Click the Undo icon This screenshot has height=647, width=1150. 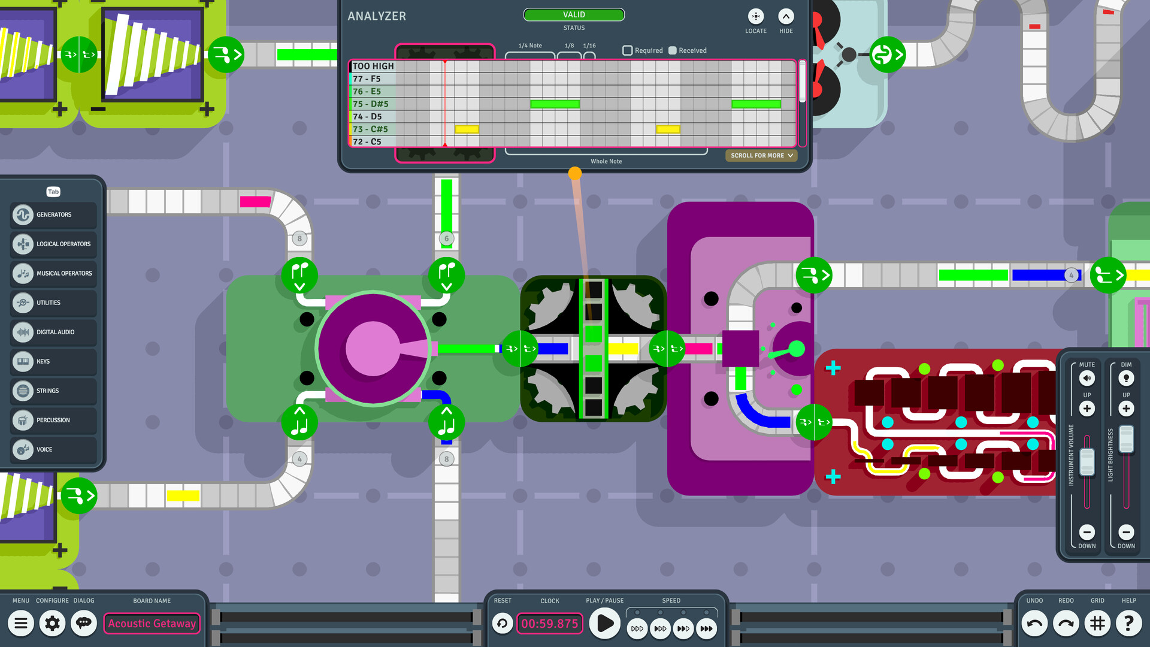point(1034,623)
